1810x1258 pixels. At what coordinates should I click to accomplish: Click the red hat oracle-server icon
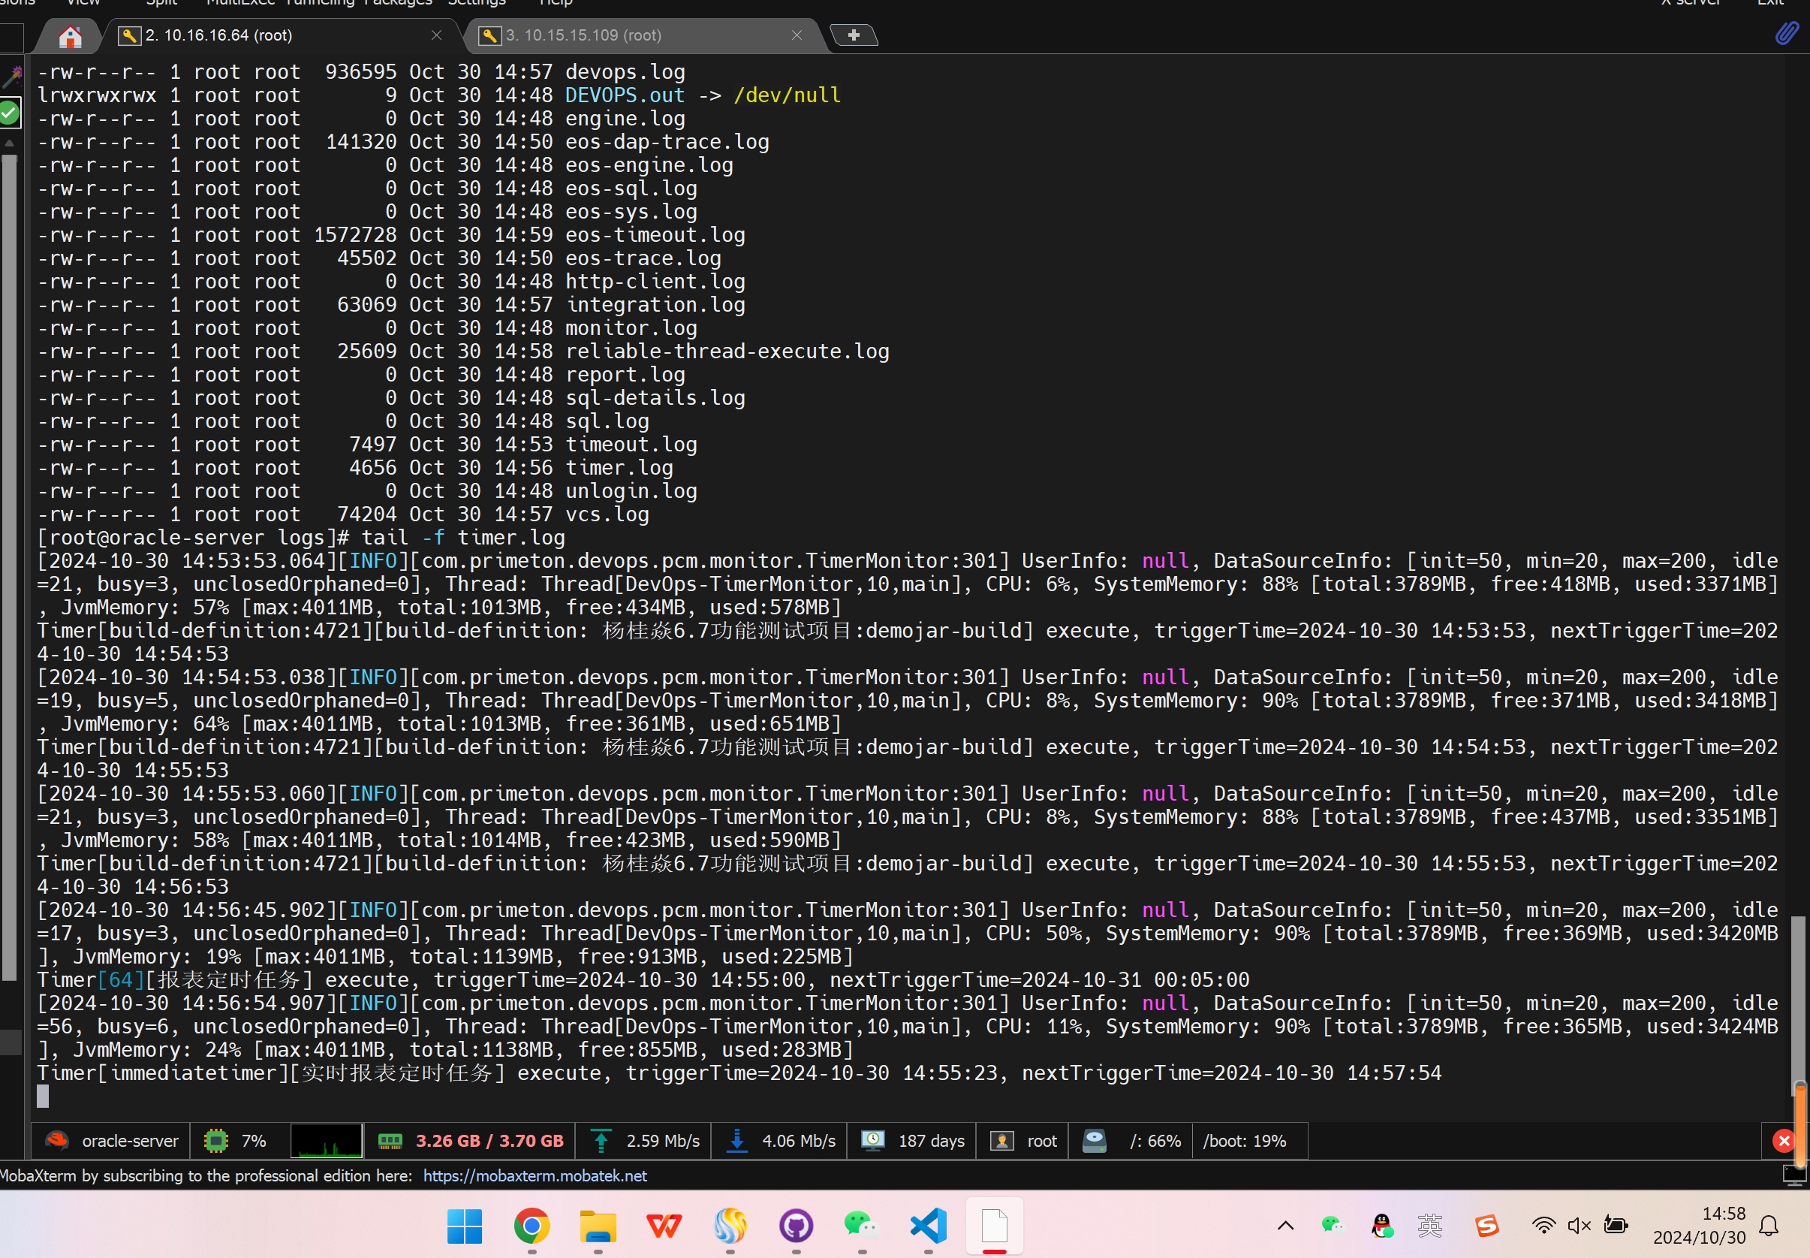click(57, 1141)
